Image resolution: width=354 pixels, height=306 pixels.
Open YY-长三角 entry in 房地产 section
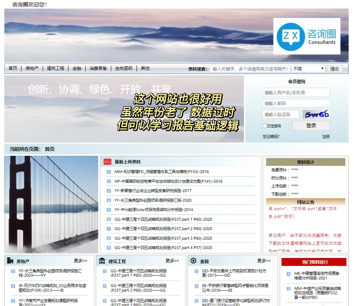click(50, 273)
